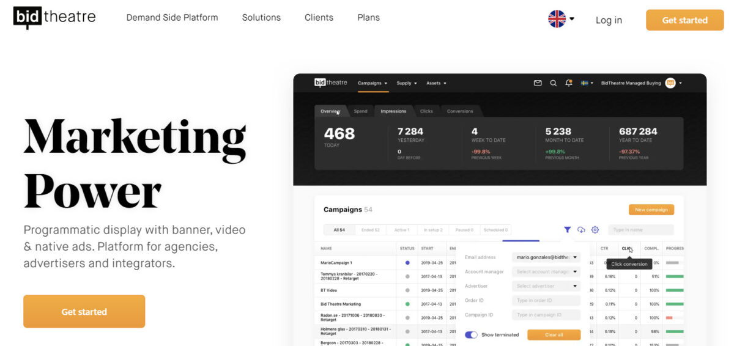Image resolution: width=734 pixels, height=346 pixels.
Task: Sort by the START column header
Action: click(427, 249)
